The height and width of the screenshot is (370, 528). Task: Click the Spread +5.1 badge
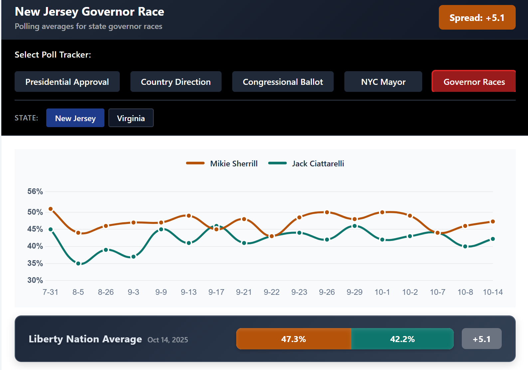pyautogui.click(x=477, y=18)
